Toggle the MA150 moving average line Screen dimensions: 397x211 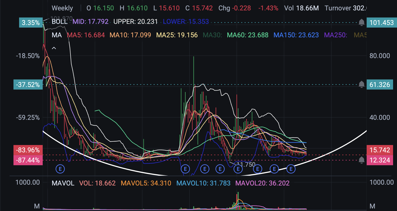296,35
